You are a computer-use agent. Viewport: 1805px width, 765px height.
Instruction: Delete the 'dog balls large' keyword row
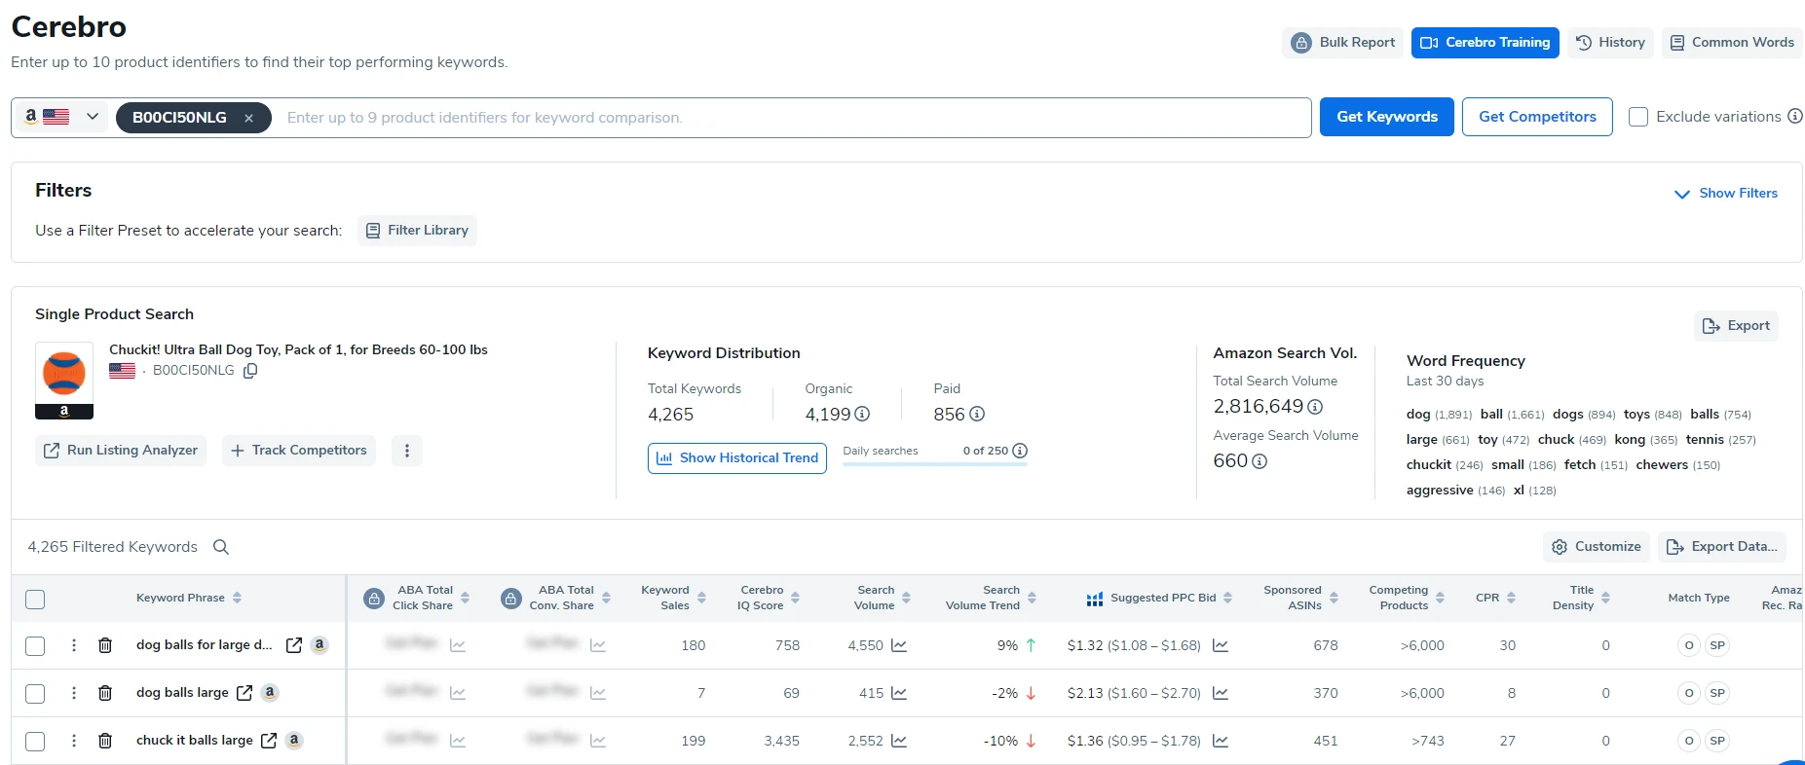(x=105, y=693)
